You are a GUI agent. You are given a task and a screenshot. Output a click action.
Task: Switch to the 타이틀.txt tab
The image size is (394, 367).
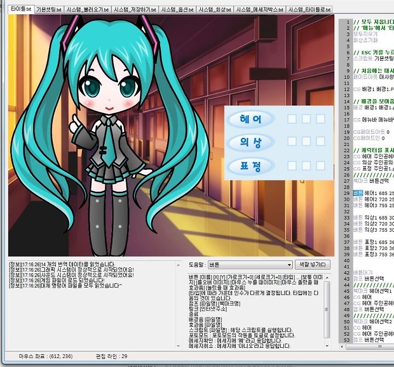[21, 9]
